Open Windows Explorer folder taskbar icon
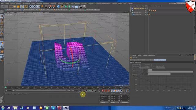 pos(15,108)
